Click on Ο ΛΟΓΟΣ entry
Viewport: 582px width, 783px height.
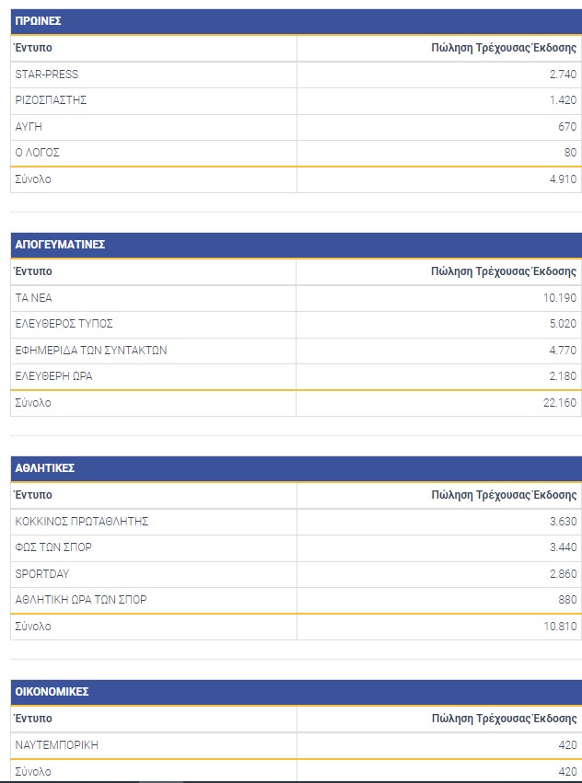tap(37, 153)
